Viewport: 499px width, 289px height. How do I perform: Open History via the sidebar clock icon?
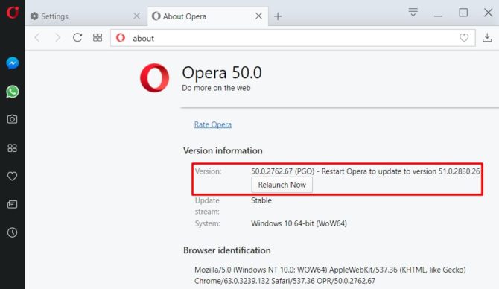pyautogui.click(x=13, y=232)
